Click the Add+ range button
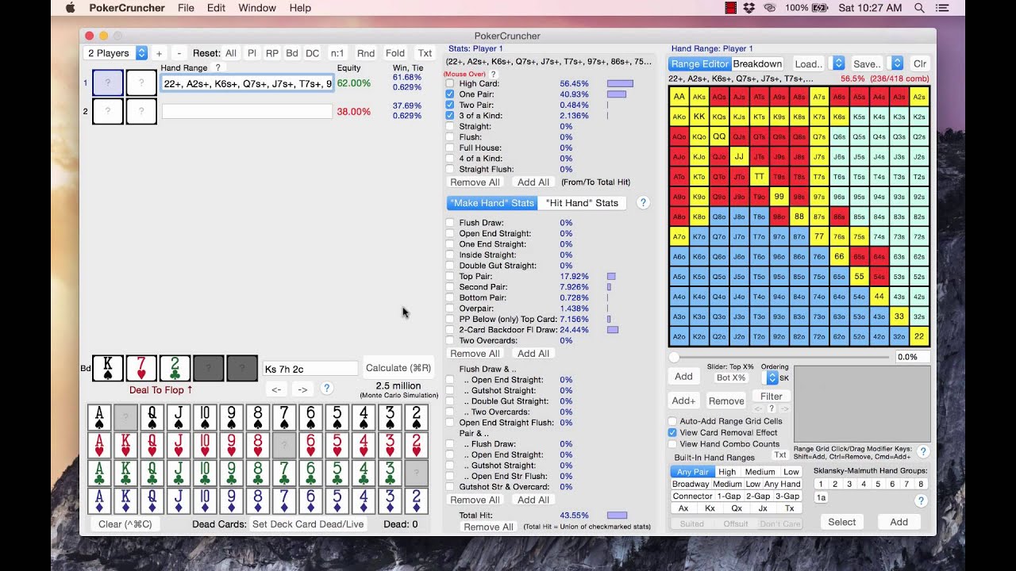The image size is (1016, 571). pos(683,400)
